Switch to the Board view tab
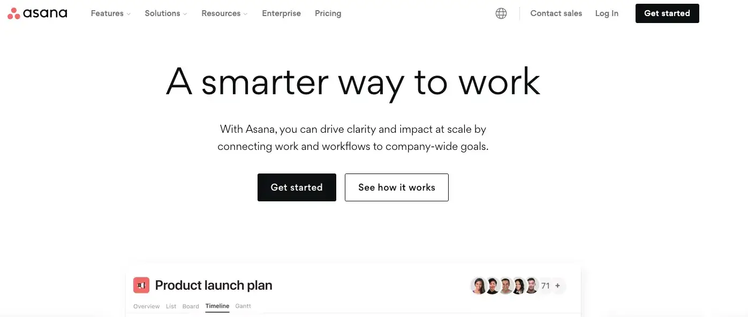Screen dimensions: 748x317 [191, 306]
